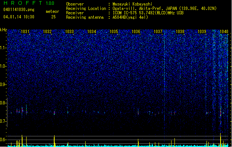Image resolution: width=232 pixels, height=147 pixels.
Task: Click the 0.8 kHz axis label
Action: pos(3,103)
